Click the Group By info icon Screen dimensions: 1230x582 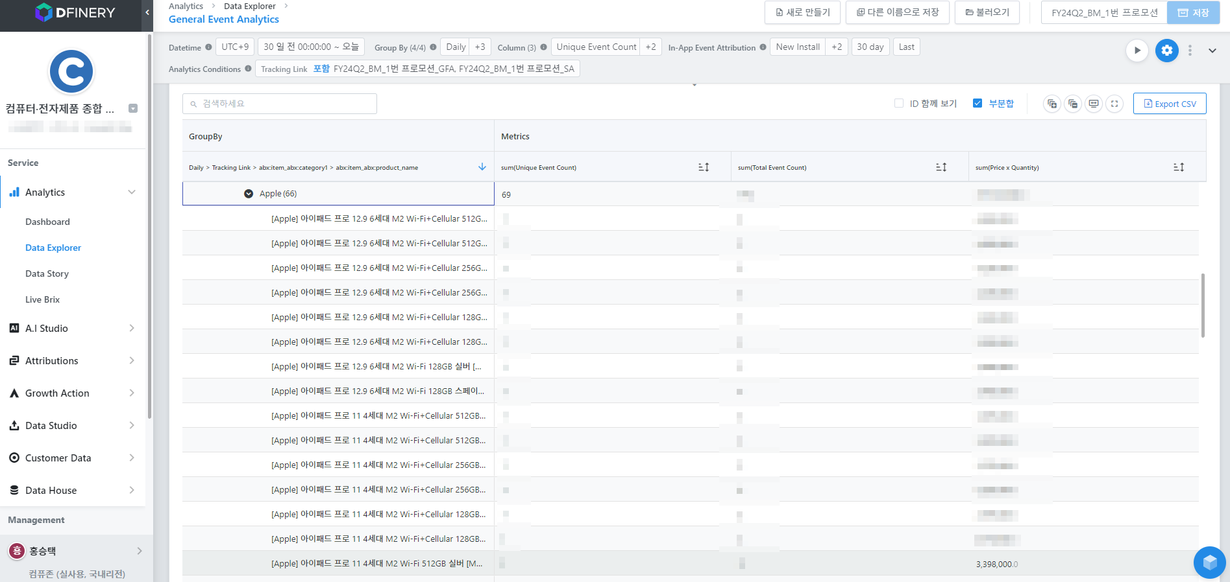(433, 47)
